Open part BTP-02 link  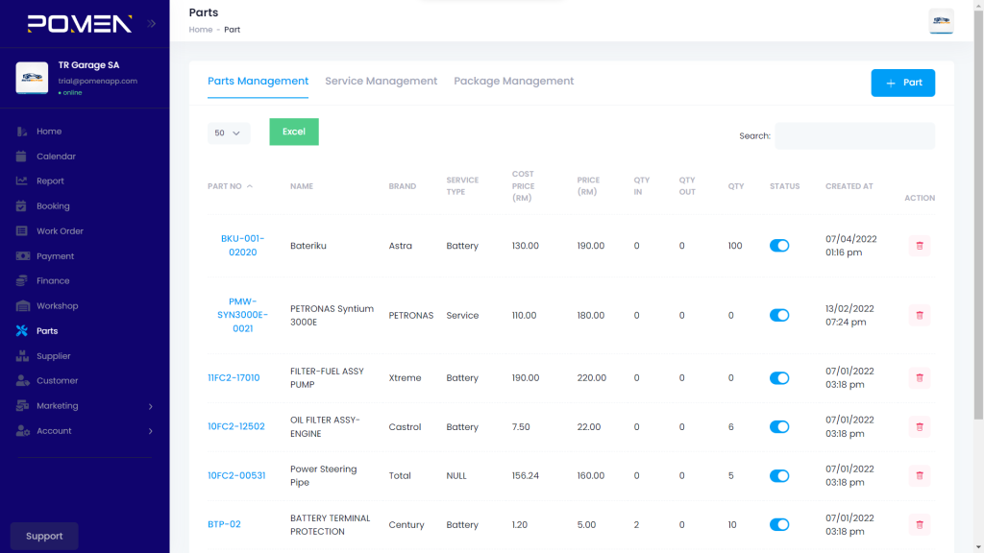pos(224,524)
